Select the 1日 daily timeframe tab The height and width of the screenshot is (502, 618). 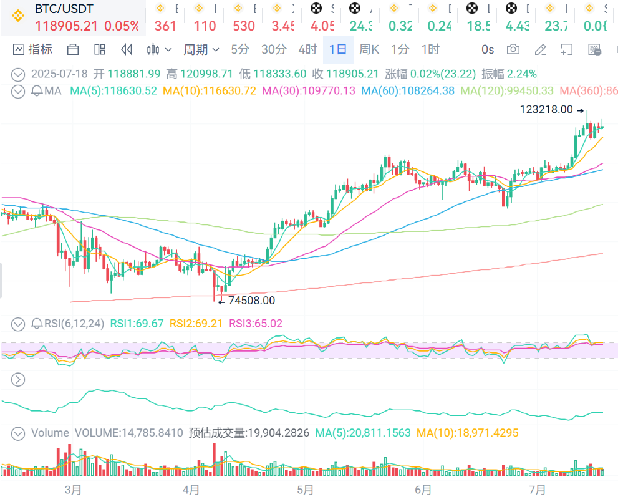pos(338,50)
